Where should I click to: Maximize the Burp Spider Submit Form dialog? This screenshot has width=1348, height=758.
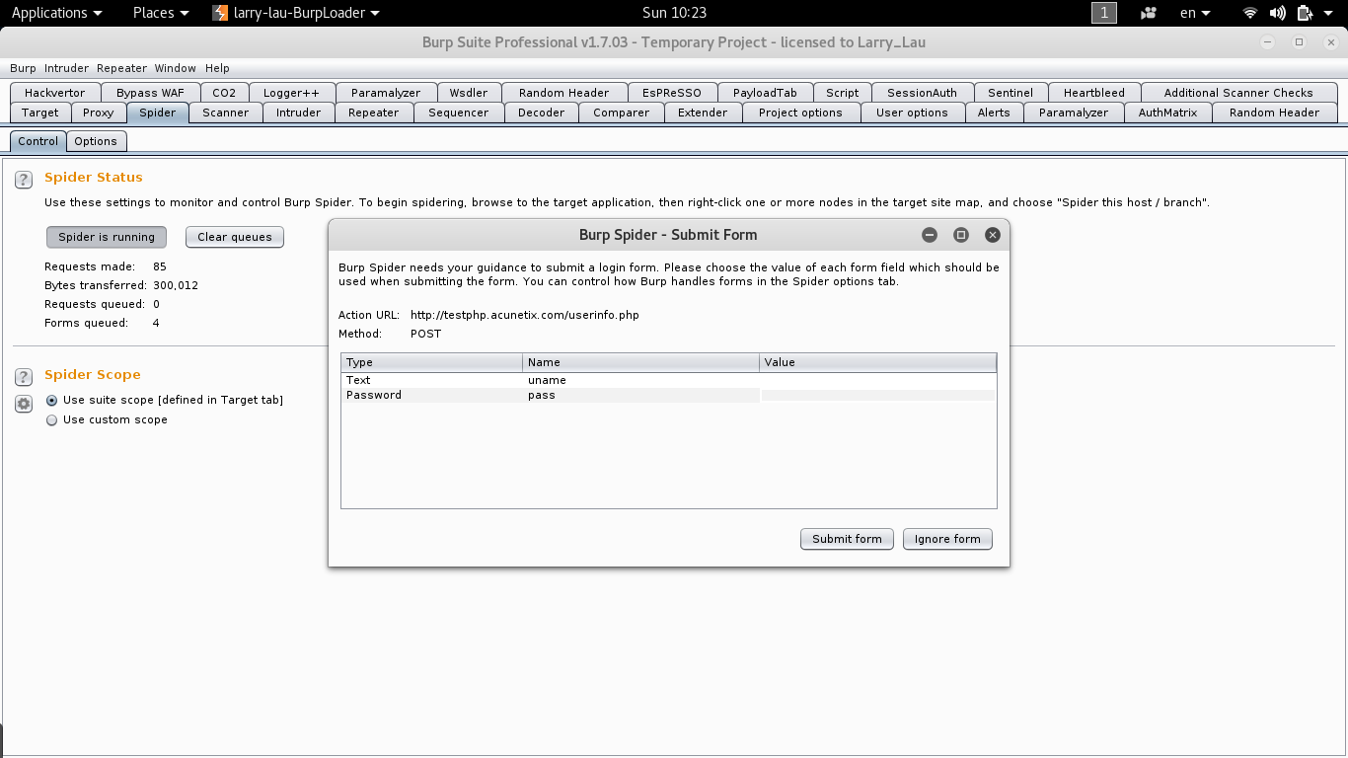point(961,235)
